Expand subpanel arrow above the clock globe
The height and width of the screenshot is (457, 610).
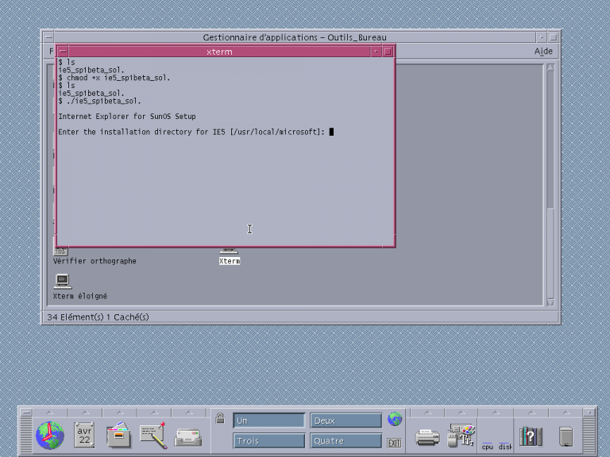[50, 413]
